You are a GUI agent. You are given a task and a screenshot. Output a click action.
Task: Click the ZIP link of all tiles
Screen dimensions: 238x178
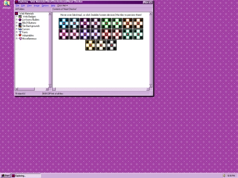[x=53, y=94]
